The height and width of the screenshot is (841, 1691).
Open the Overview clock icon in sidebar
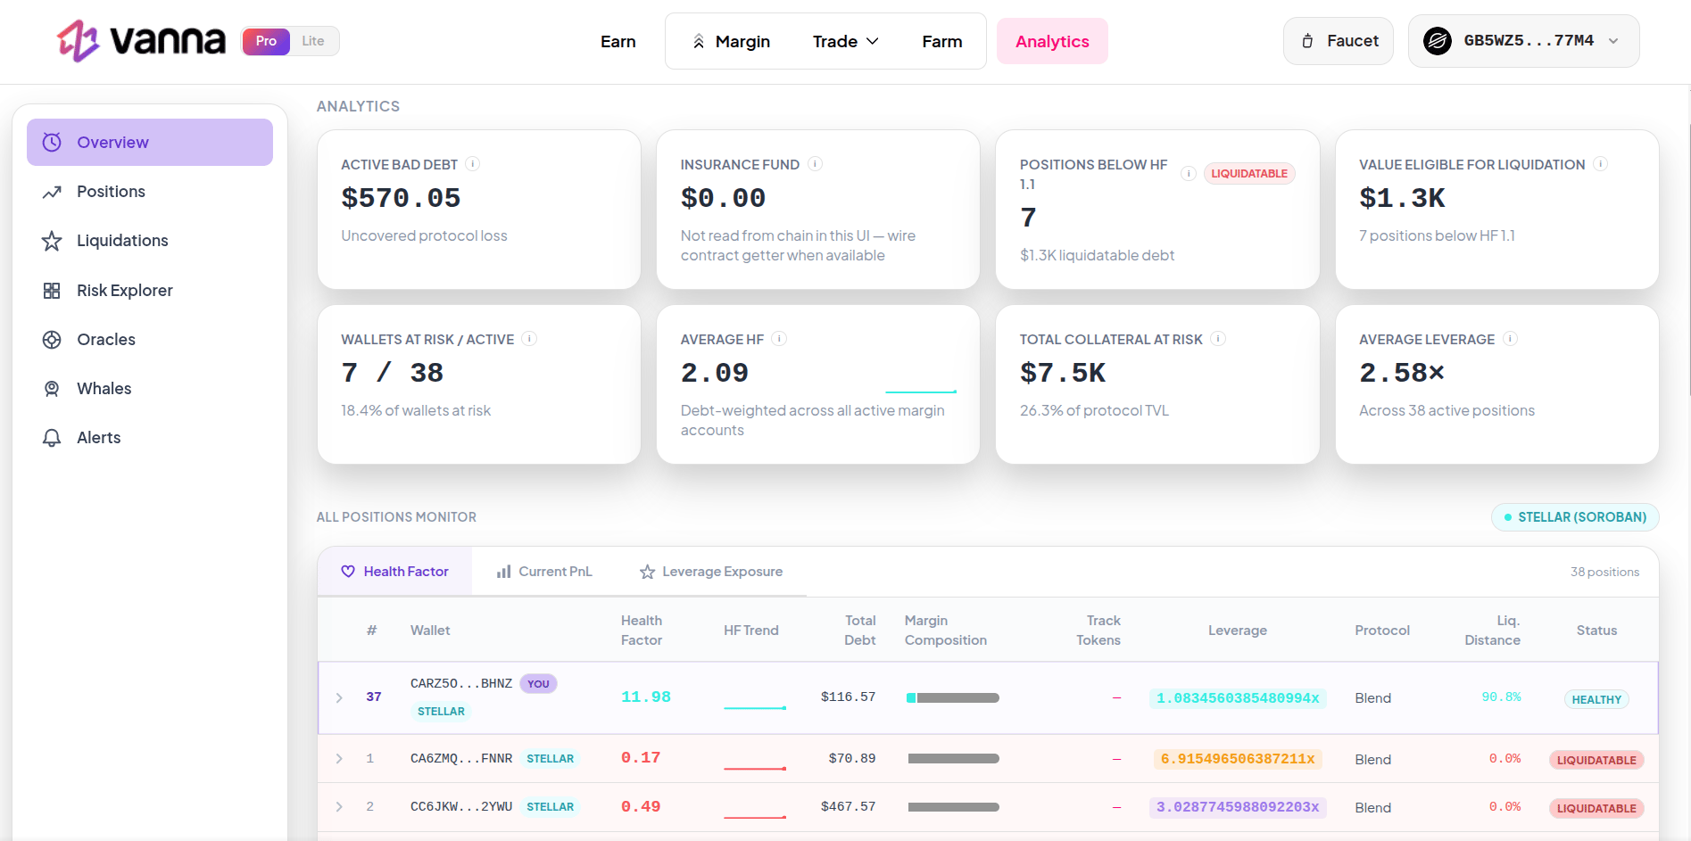coord(52,143)
